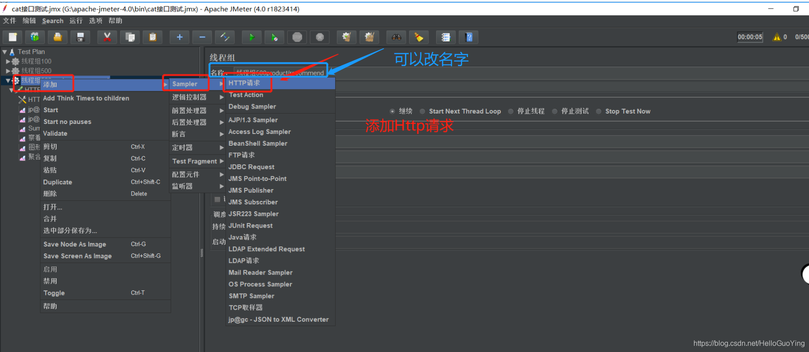Screen dimensions: 809x352
Task: Choose jp@gc - JSON to XML Converter
Action: [280, 319]
